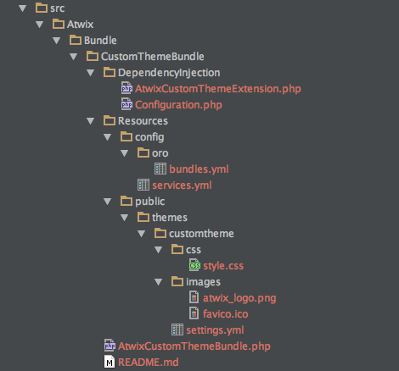The width and height of the screenshot is (399, 371).
Task: Click the PHP icon beside AtwixCustomThemeExtension.php
Action: coord(126,88)
